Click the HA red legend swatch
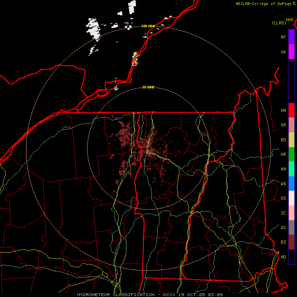297x297 pixels. [x=291, y=110]
